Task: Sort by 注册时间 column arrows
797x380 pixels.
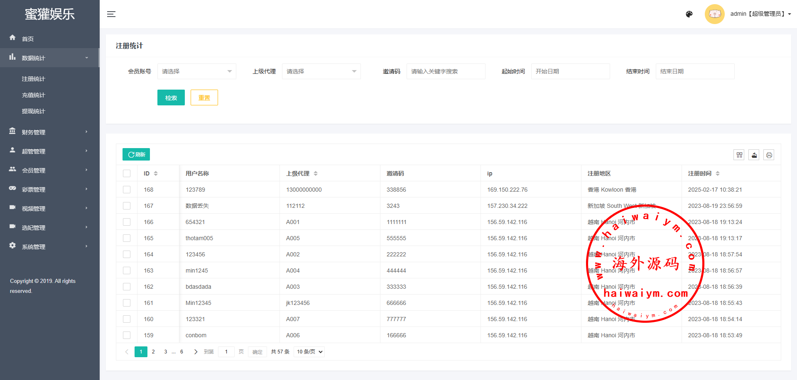Action: point(718,173)
